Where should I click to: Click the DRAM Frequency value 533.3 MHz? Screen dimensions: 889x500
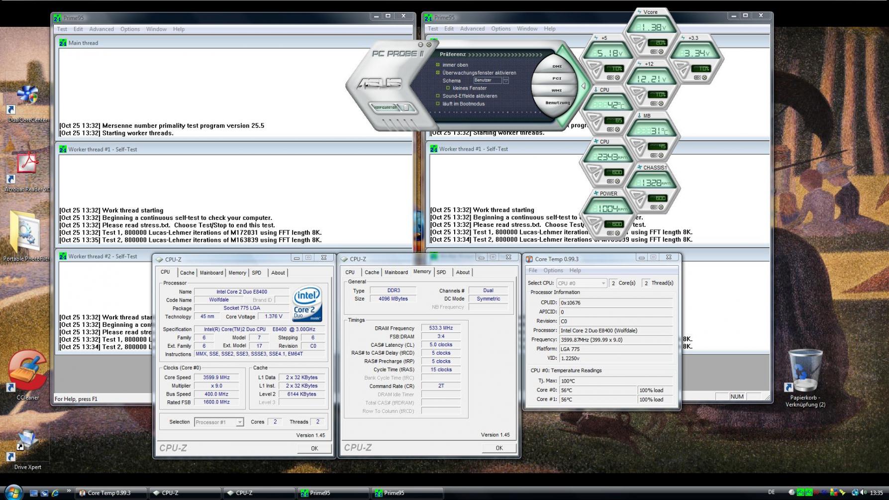441,328
